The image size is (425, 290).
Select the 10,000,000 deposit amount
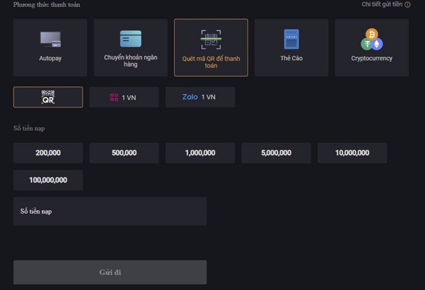(352, 153)
